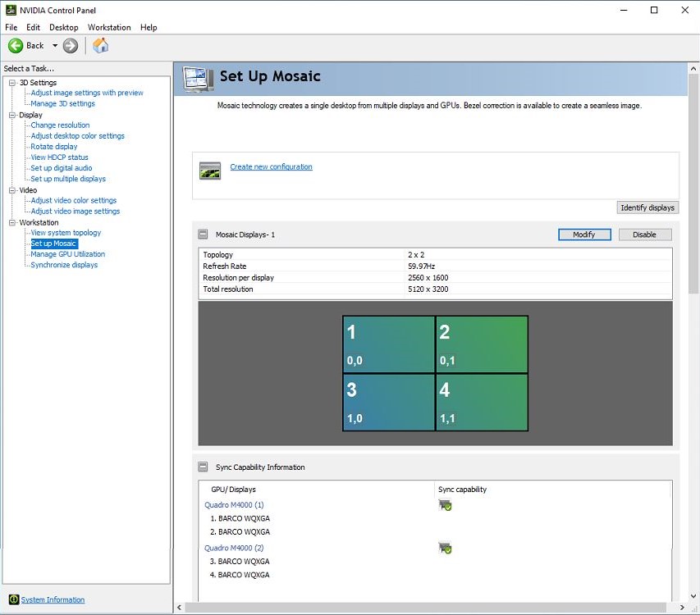This screenshot has width=700, height=615.
Task: Select Rotate display task
Action: click(x=54, y=147)
